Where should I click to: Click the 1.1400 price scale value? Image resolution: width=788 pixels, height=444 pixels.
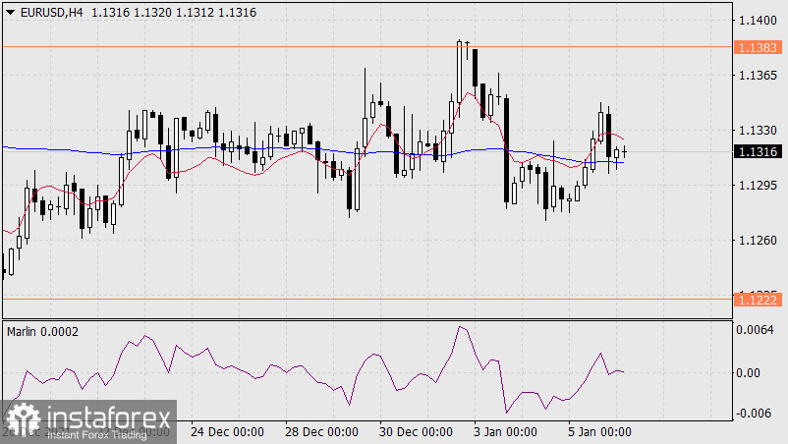758,20
